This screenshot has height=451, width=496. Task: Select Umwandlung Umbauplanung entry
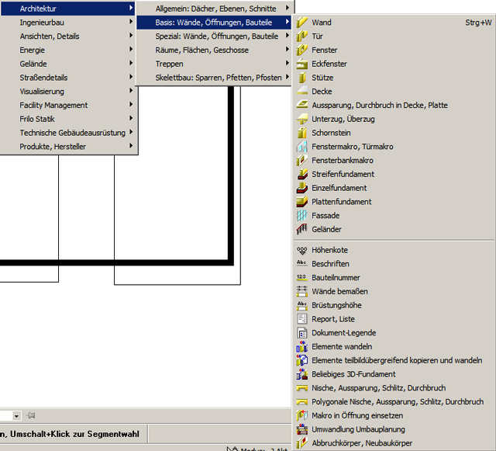coord(358,429)
